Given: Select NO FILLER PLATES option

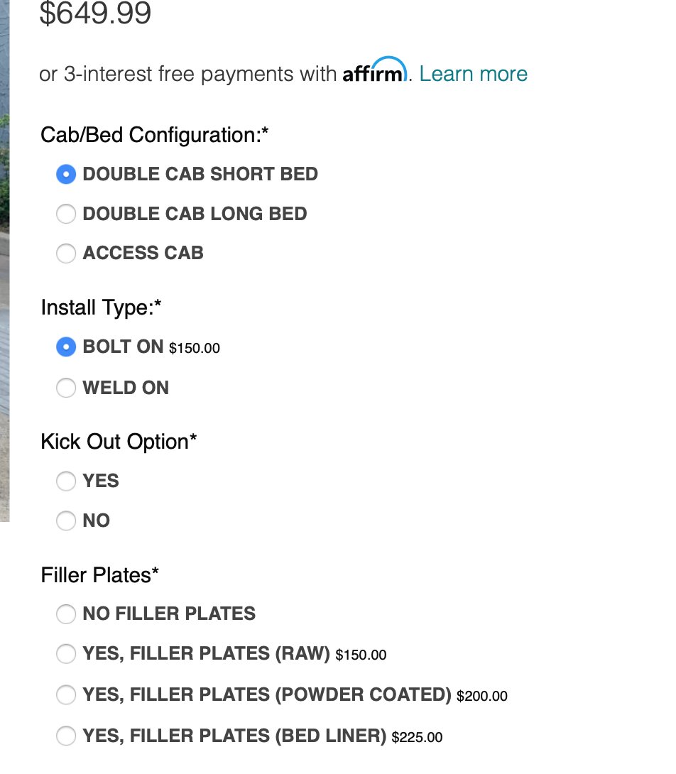Looking at the screenshot, I should 65,614.
